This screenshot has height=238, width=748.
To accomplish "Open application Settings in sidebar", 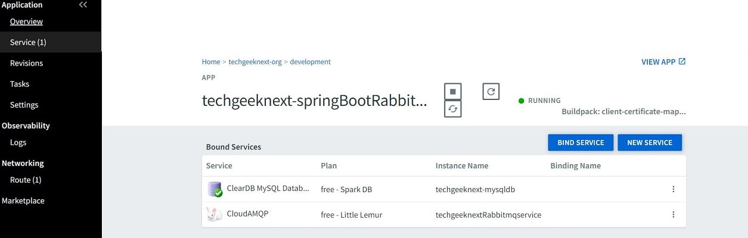I will coord(24,105).
